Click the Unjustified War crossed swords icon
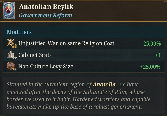Image resolution: width=167 pixels, height=116 pixels. (12, 43)
